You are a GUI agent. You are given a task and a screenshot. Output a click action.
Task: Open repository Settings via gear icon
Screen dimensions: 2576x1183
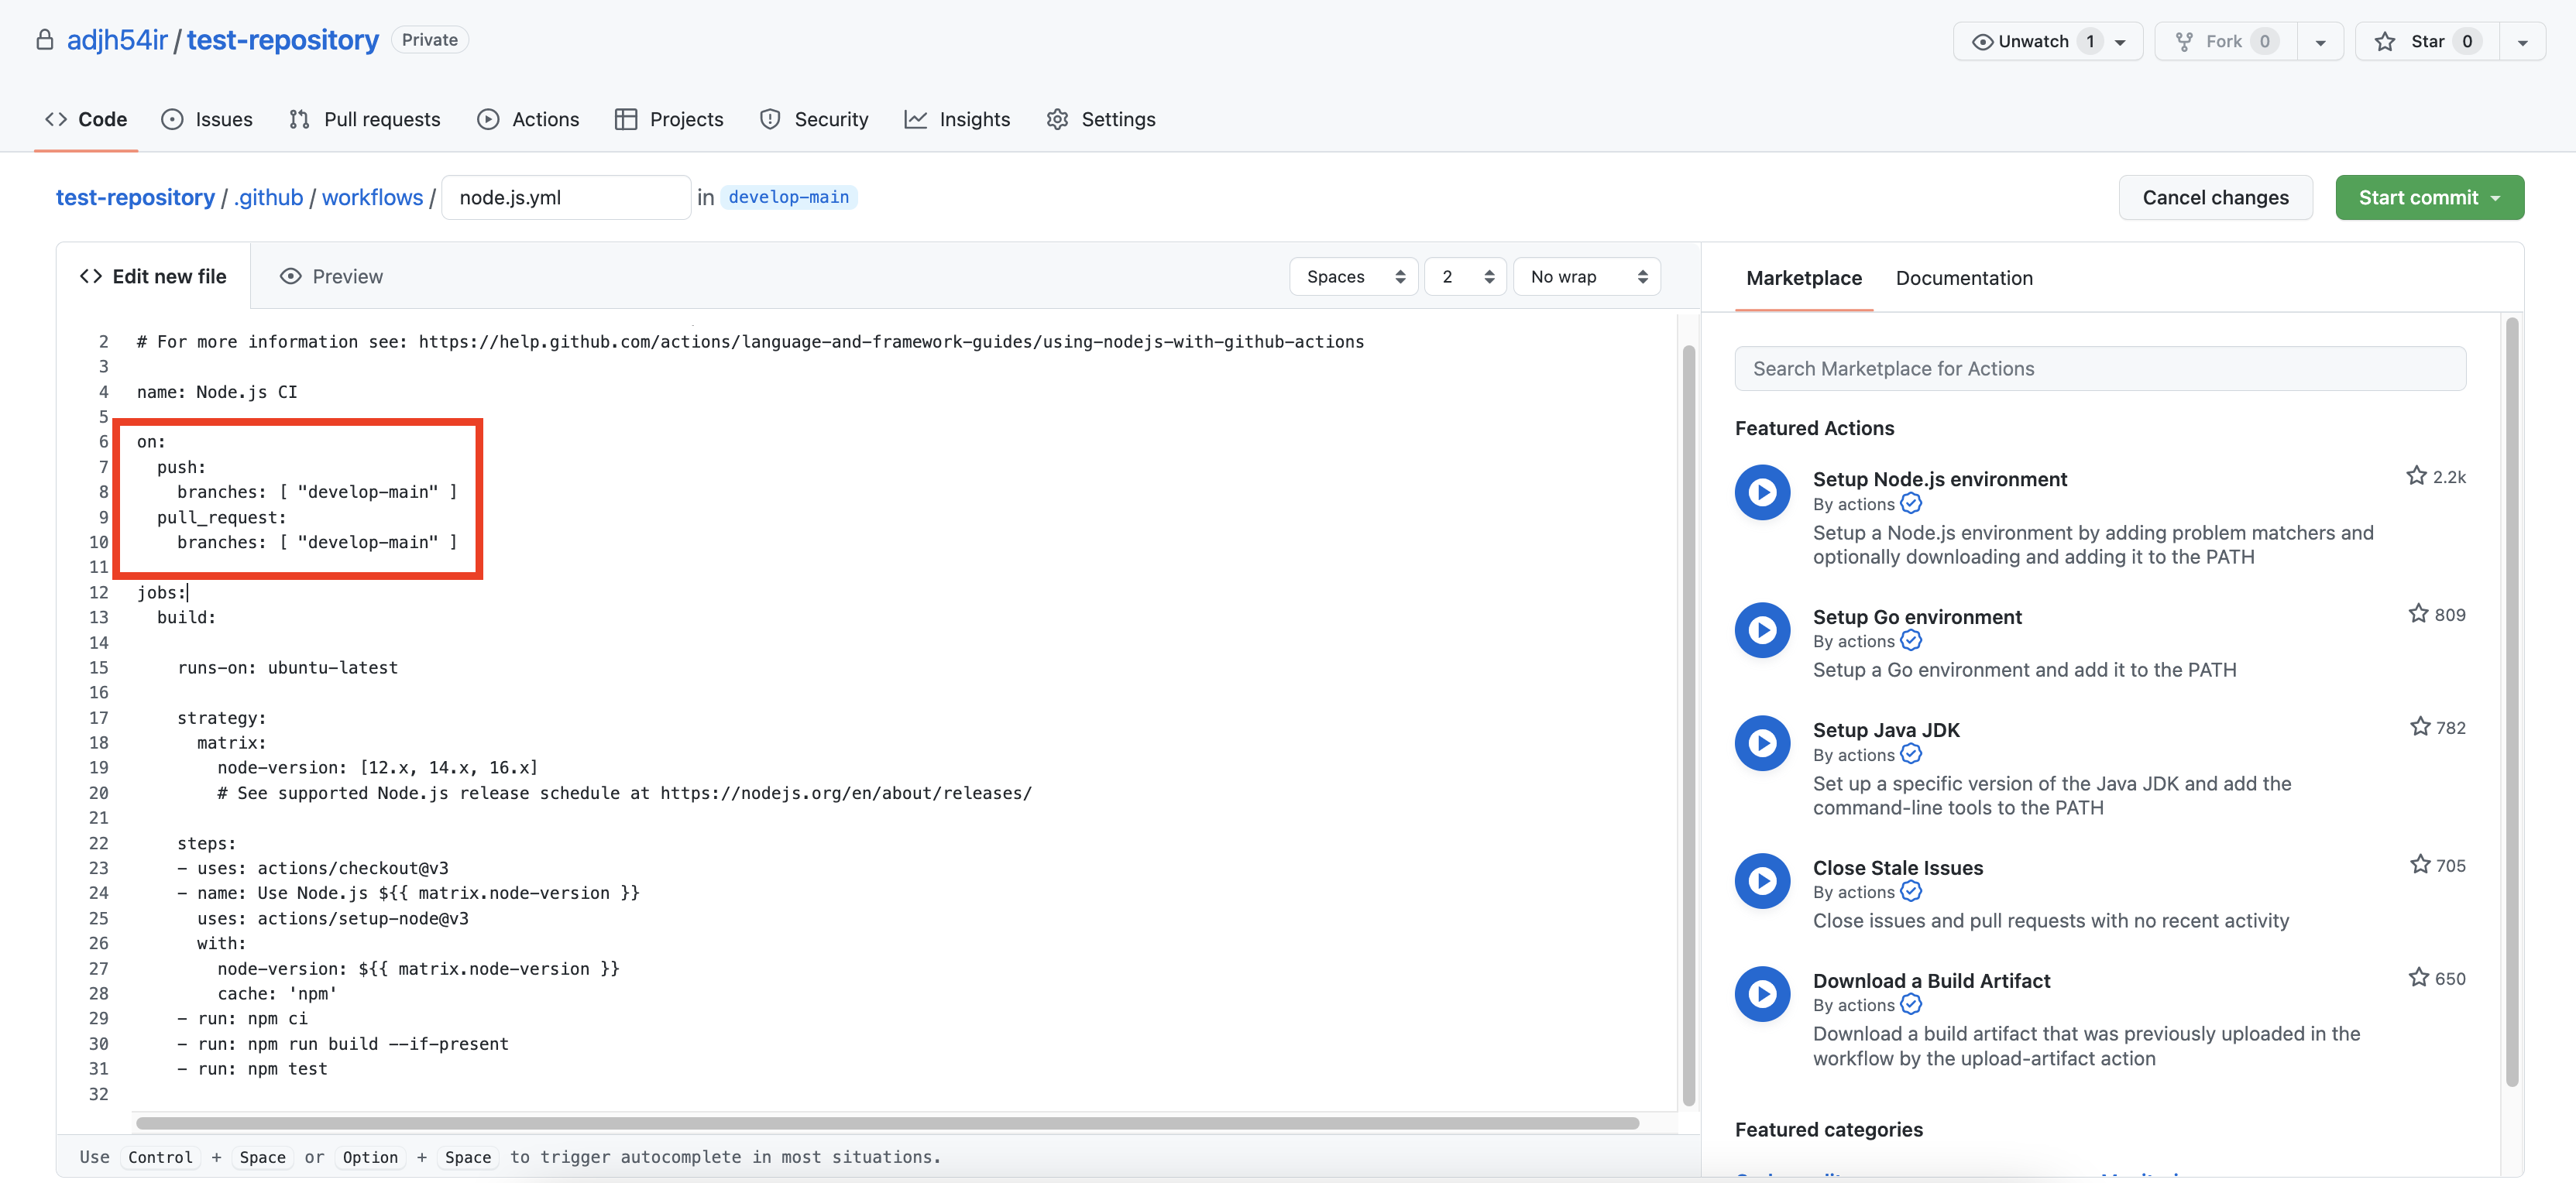click(1057, 119)
